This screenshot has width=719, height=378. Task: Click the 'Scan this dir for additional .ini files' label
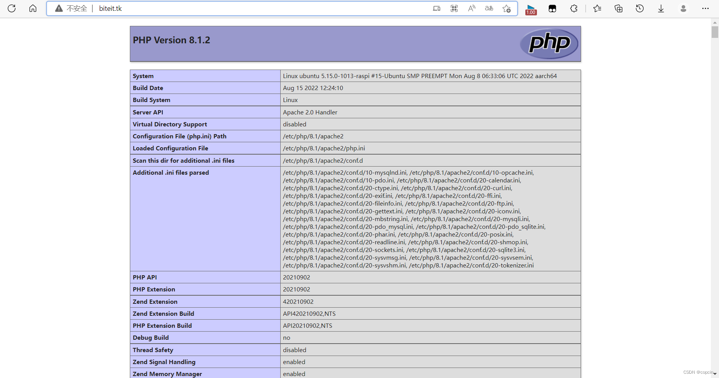[x=183, y=161]
